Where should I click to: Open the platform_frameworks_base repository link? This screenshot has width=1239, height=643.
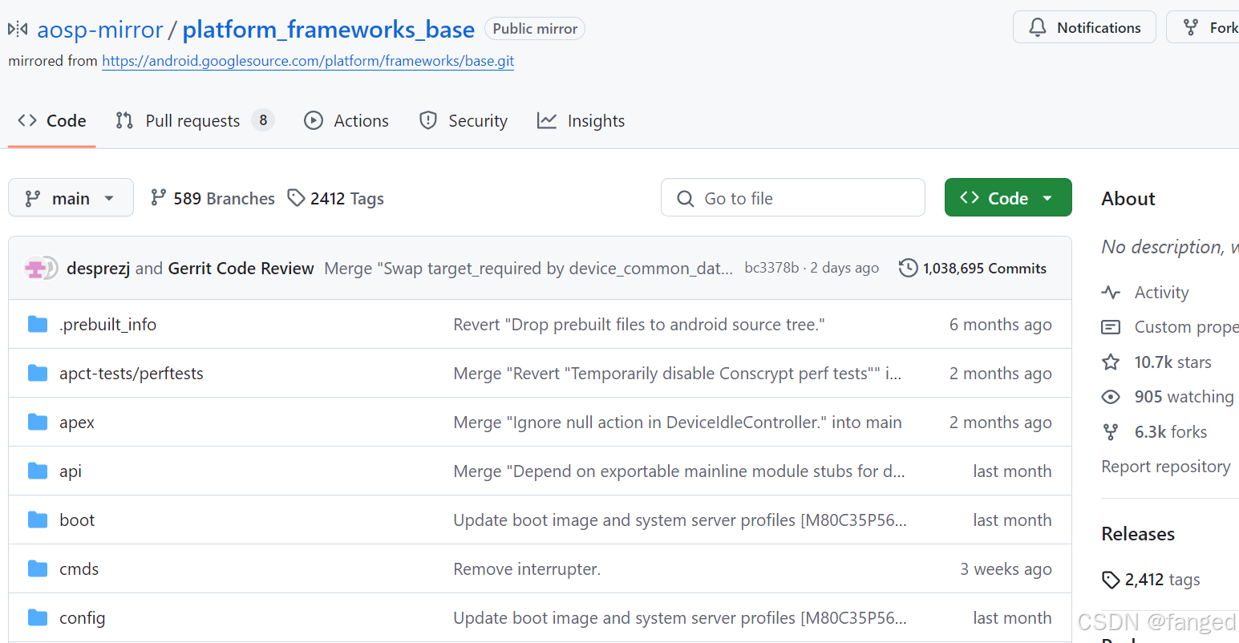pos(329,30)
